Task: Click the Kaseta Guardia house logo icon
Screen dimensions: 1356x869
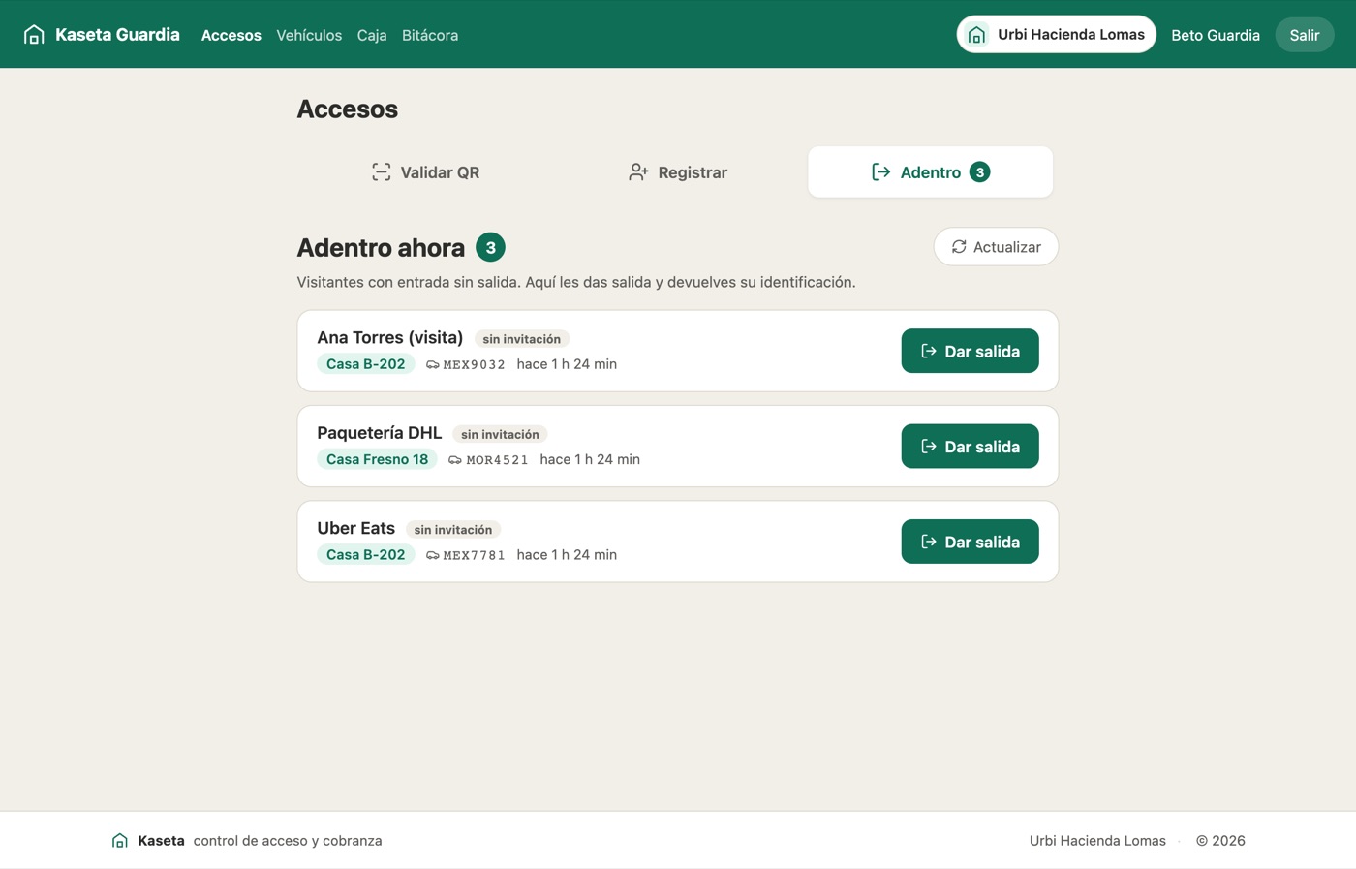Action: tap(34, 35)
